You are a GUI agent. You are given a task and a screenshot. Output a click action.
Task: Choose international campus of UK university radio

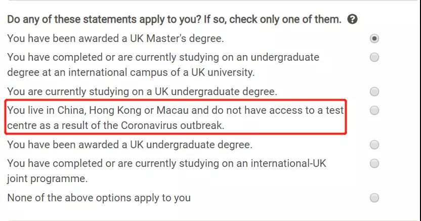[x=374, y=57]
